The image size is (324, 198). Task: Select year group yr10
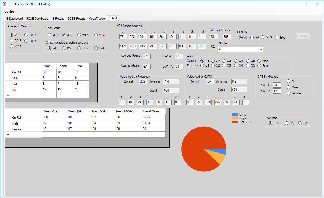click(x=53, y=35)
